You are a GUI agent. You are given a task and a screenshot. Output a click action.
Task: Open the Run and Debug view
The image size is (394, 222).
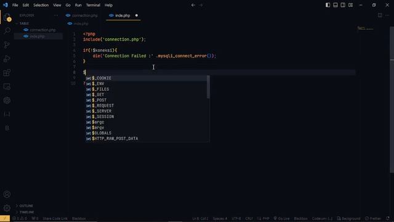[x=7, y=59]
